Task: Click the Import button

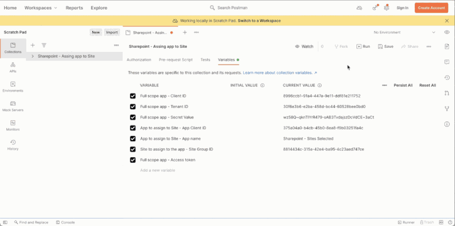Action: pyautogui.click(x=112, y=32)
